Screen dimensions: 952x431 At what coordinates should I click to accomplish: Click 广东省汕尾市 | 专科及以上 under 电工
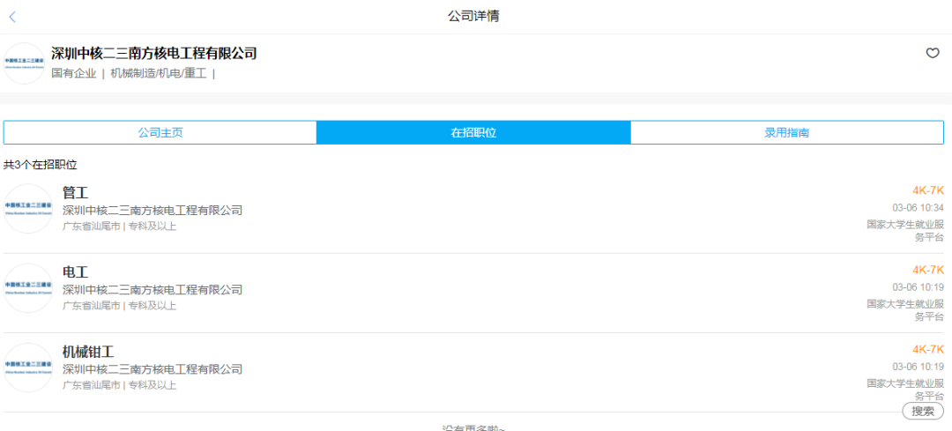120,306
